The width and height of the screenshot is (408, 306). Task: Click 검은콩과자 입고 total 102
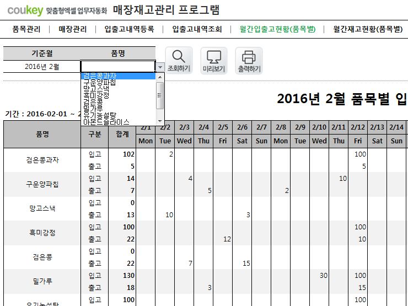[128, 154]
